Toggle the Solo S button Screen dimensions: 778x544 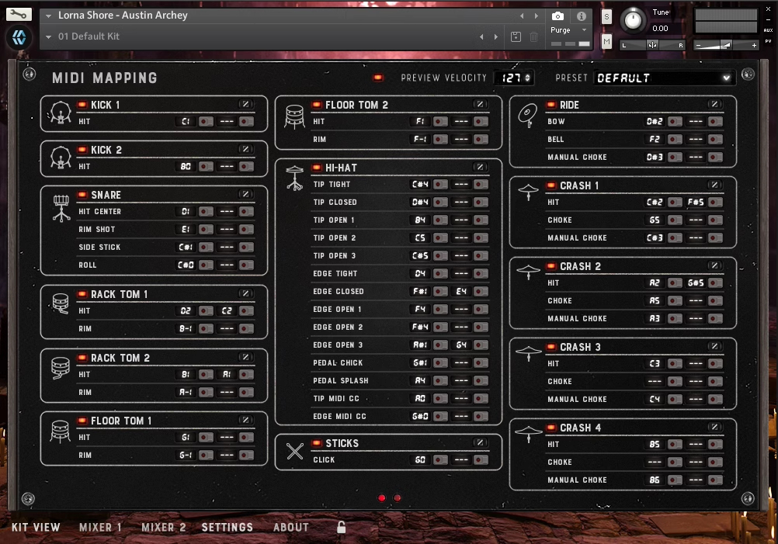606,16
